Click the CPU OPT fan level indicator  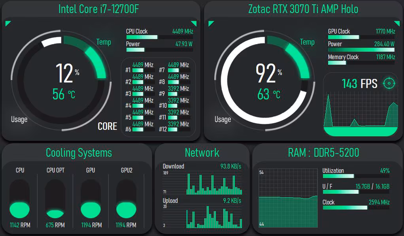[x=55, y=199]
